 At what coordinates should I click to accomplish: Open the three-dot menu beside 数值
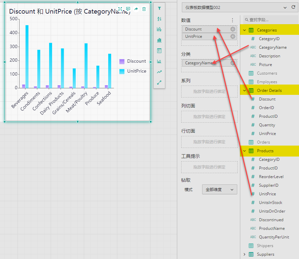pos(232,20)
